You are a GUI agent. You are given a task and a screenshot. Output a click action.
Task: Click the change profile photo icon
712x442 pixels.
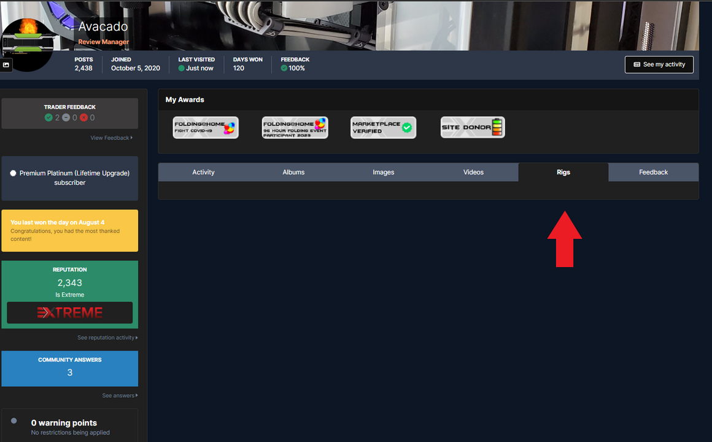6,64
